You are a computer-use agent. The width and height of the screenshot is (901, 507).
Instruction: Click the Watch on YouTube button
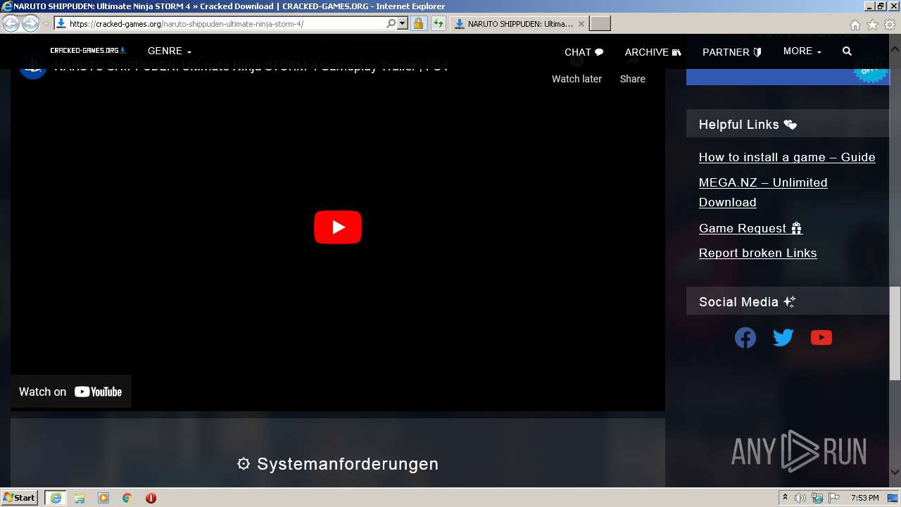click(70, 392)
